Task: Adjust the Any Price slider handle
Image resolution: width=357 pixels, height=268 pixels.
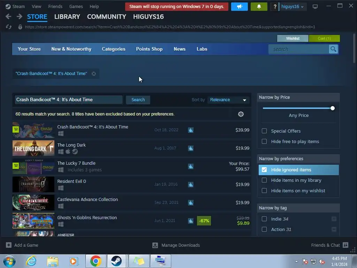Action: pos(333,108)
